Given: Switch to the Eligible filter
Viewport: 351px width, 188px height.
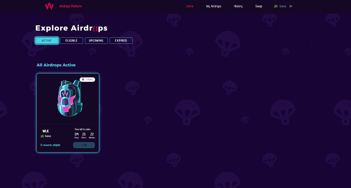Looking at the screenshot, I should (x=71, y=41).
